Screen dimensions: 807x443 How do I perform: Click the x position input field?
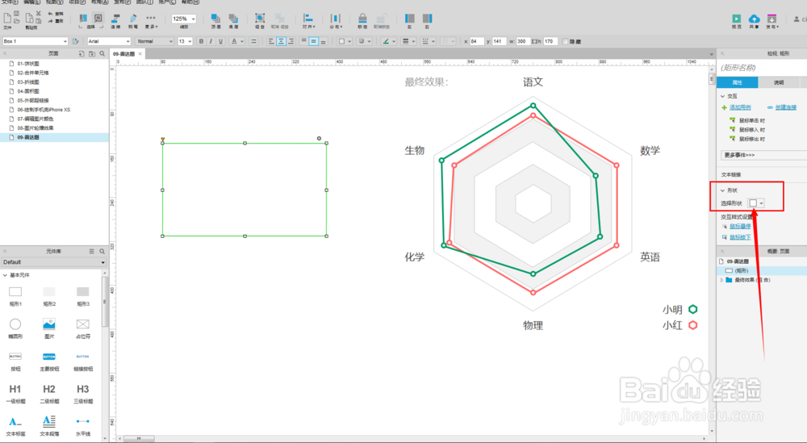tap(477, 41)
